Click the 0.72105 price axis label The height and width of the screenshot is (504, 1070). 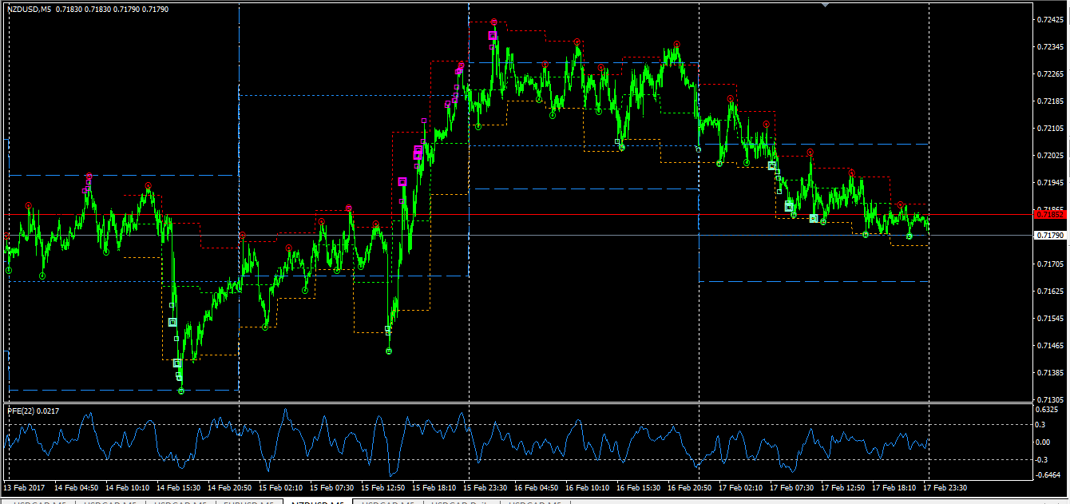tap(1049, 128)
